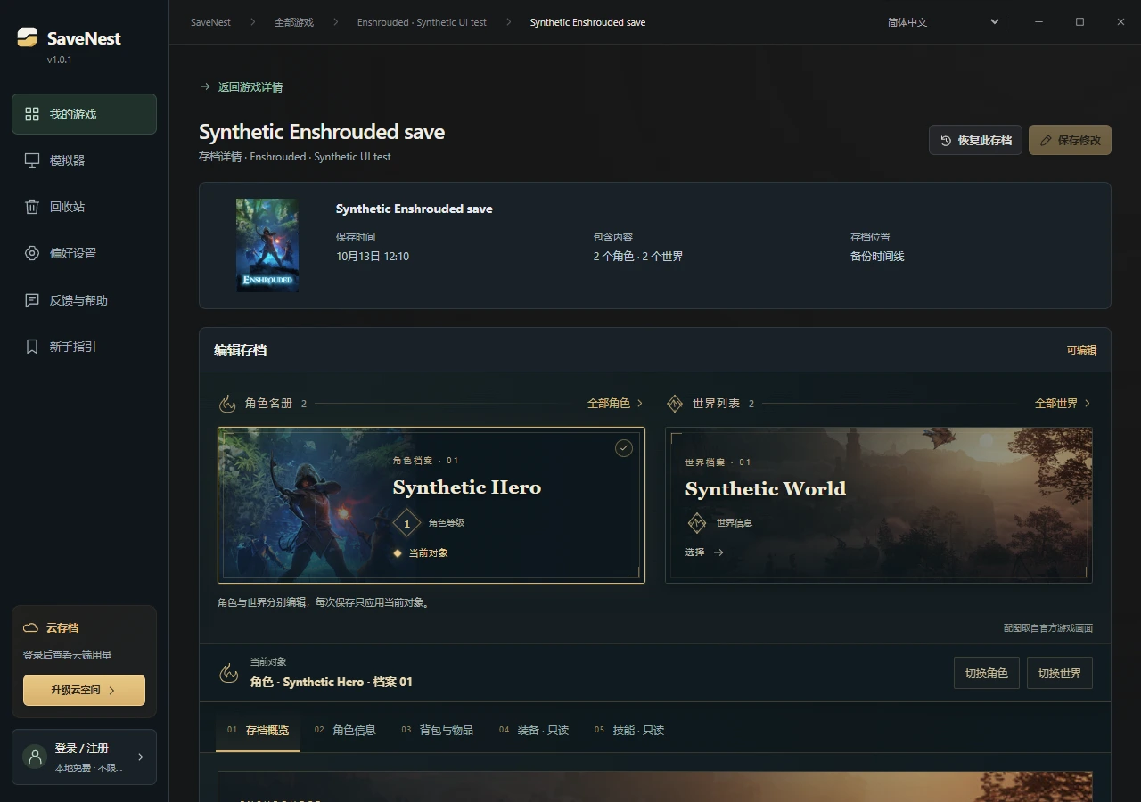Click the 升级云空间 button
The width and height of the screenshot is (1141, 802).
pos(84,690)
